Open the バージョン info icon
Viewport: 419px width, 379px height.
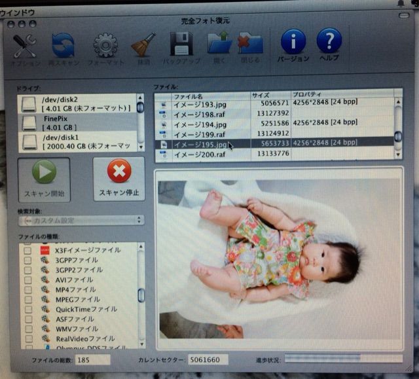(x=293, y=41)
